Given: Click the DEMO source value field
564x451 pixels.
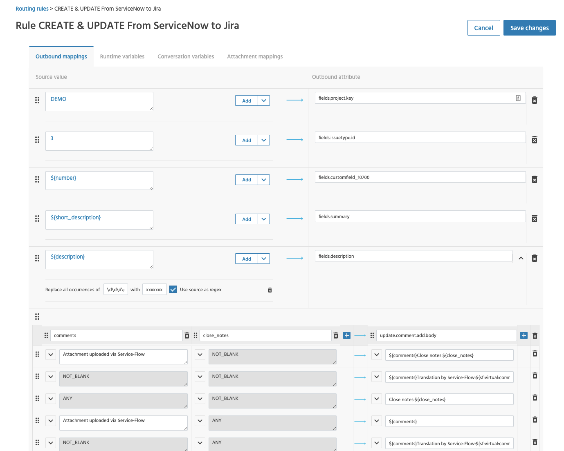Looking at the screenshot, I should coord(99,101).
